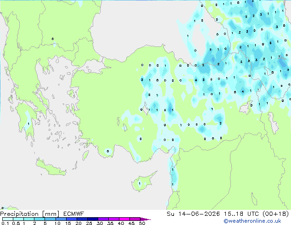
Task: Select the 20–25 mm dark blue swatch
Action: tap(82, 219)
